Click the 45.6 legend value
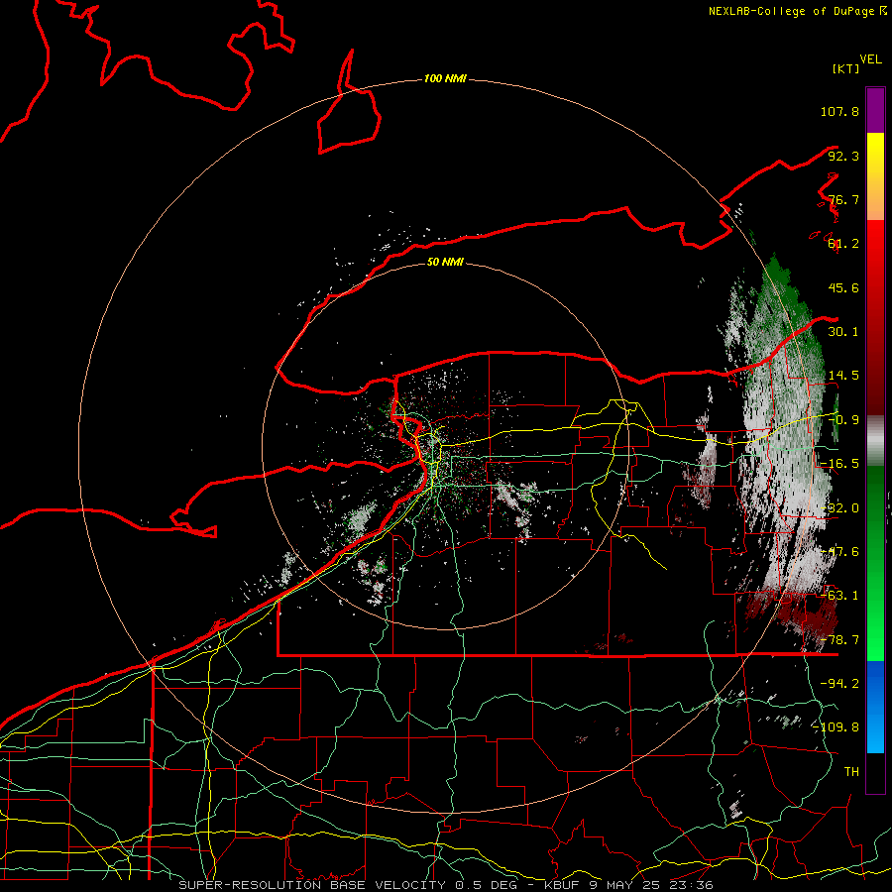The height and width of the screenshot is (892, 892). [x=843, y=287]
